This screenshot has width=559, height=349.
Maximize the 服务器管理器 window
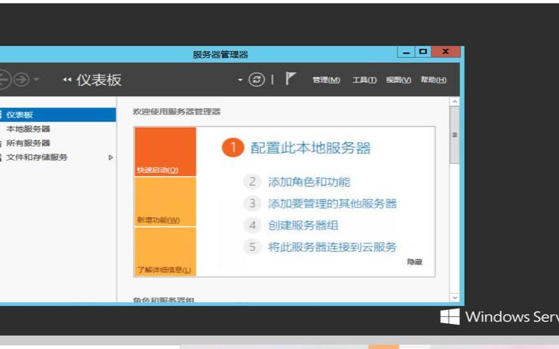click(x=423, y=52)
